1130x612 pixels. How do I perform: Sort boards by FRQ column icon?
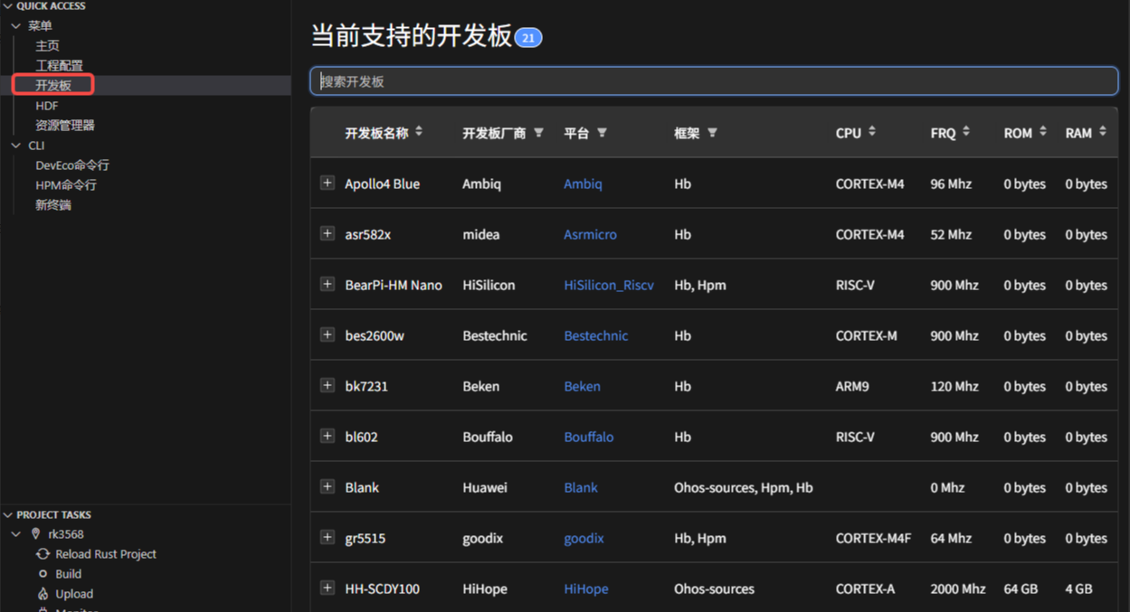point(966,132)
